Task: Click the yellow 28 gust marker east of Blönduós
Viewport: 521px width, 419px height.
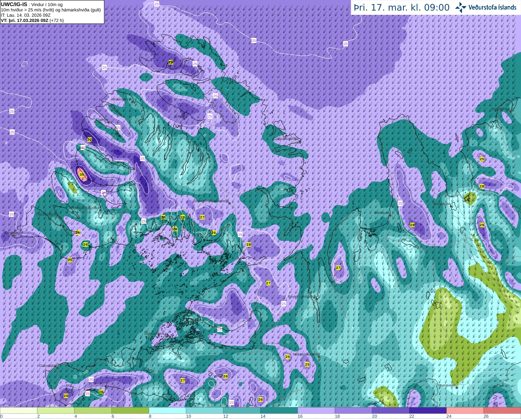Action: (x=412, y=225)
